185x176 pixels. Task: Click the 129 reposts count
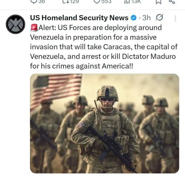click(74, 1)
